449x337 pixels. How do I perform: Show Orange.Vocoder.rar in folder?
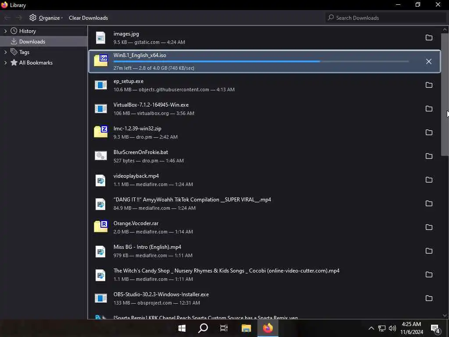click(x=429, y=227)
